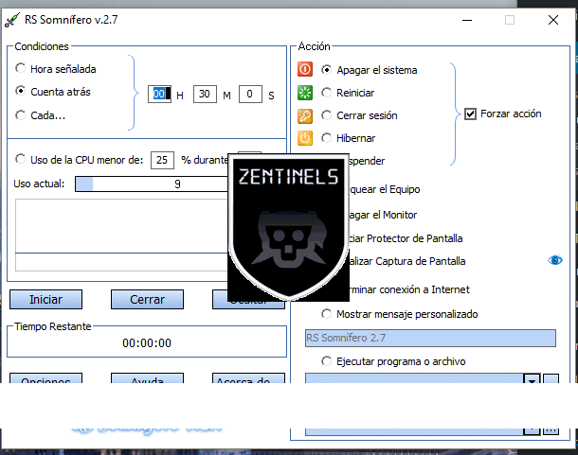Click the red shutdown icon beside Apagar el sistema
Viewport: 578px width, 455px height.
305,69
